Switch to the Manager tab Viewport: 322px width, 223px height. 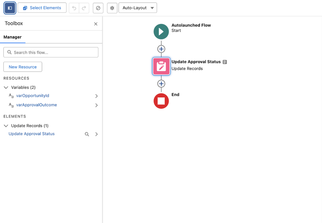[13, 37]
